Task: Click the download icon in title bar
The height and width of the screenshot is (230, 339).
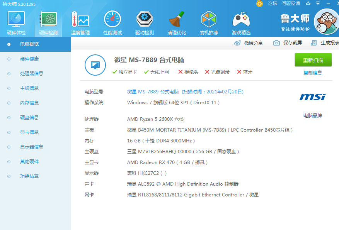Action: (308, 3)
